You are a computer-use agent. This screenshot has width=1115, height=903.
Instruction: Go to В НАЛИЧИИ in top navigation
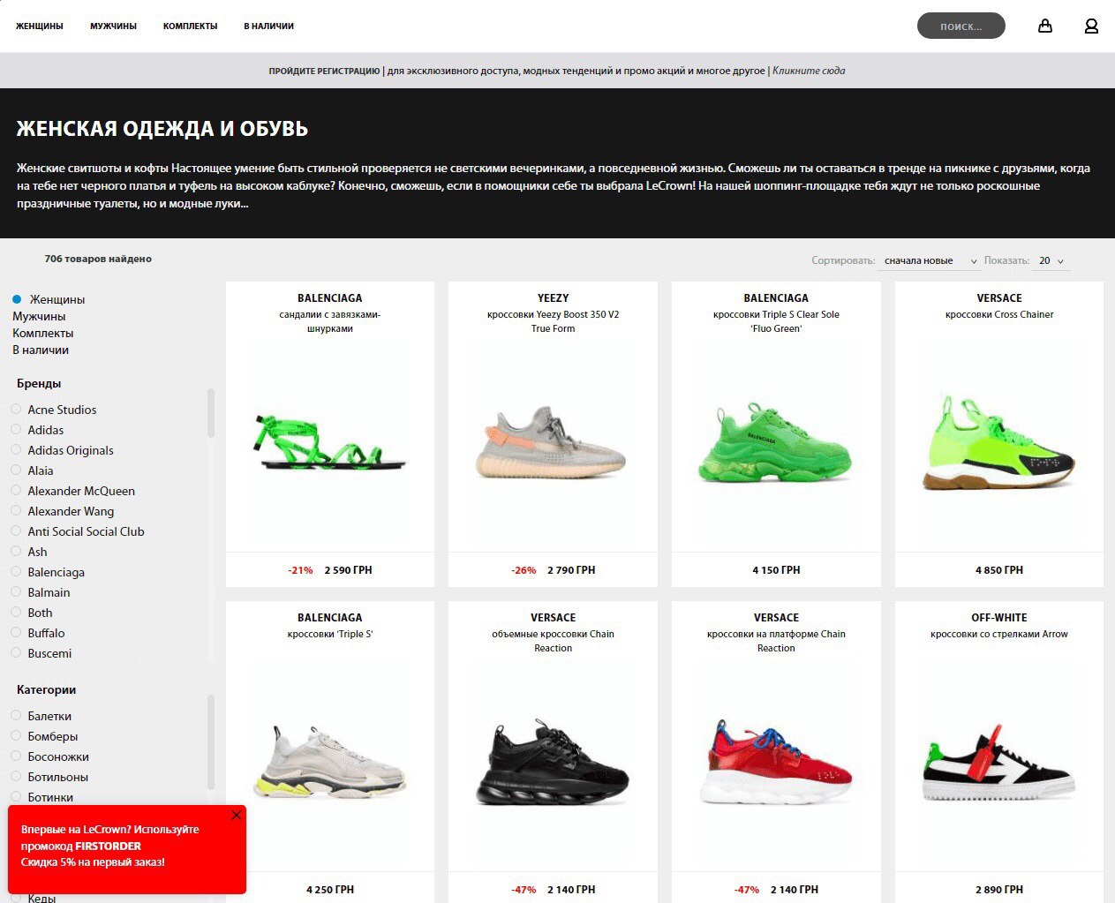click(268, 26)
